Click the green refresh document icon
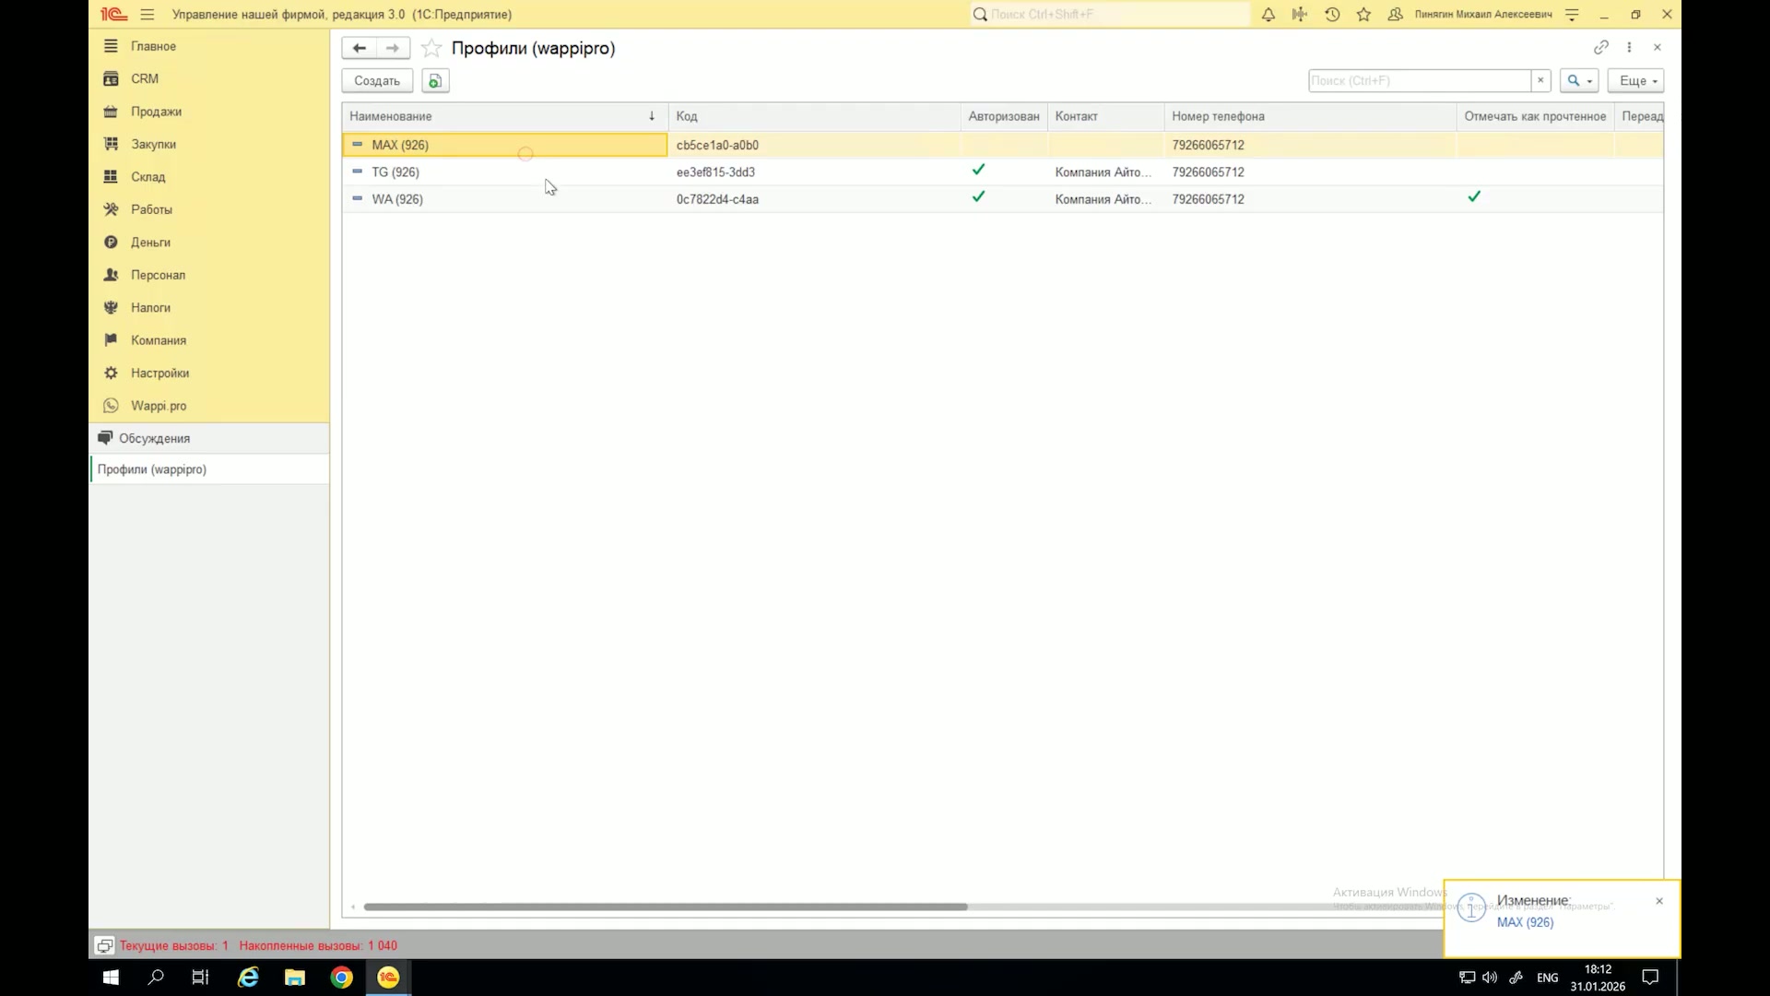Screen dimensions: 1770x996 (x=435, y=81)
